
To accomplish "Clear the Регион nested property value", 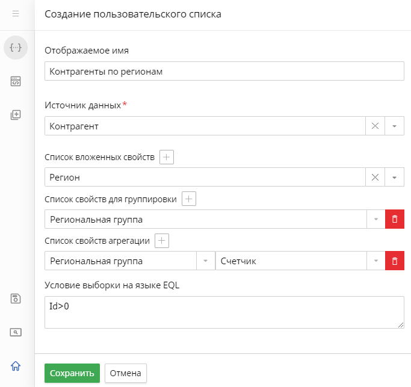I will [x=375, y=177].
